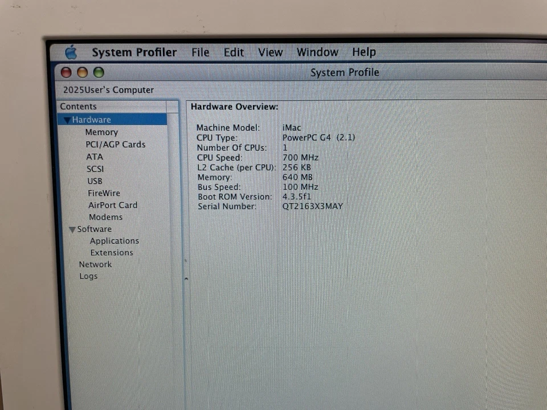Open the AirPort Card section
Viewport: 547px width, 410px height.
[x=112, y=205]
